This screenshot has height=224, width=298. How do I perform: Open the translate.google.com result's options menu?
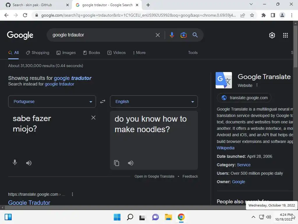coord(72,194)
